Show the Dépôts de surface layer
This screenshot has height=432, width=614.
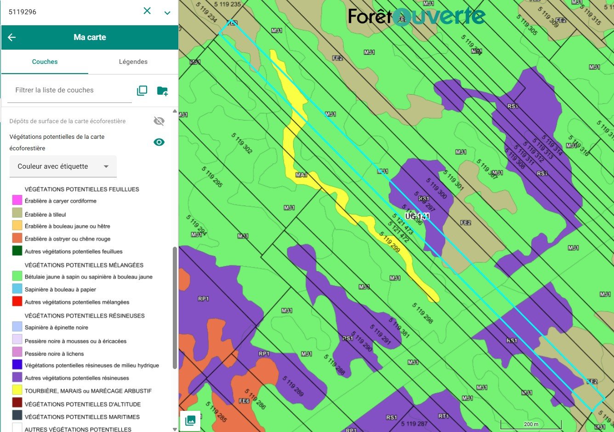(x=159, y=121)
